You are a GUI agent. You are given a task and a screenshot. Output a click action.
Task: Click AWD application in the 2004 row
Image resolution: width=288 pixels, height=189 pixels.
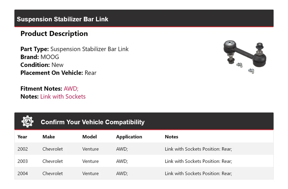pos(122,173)
